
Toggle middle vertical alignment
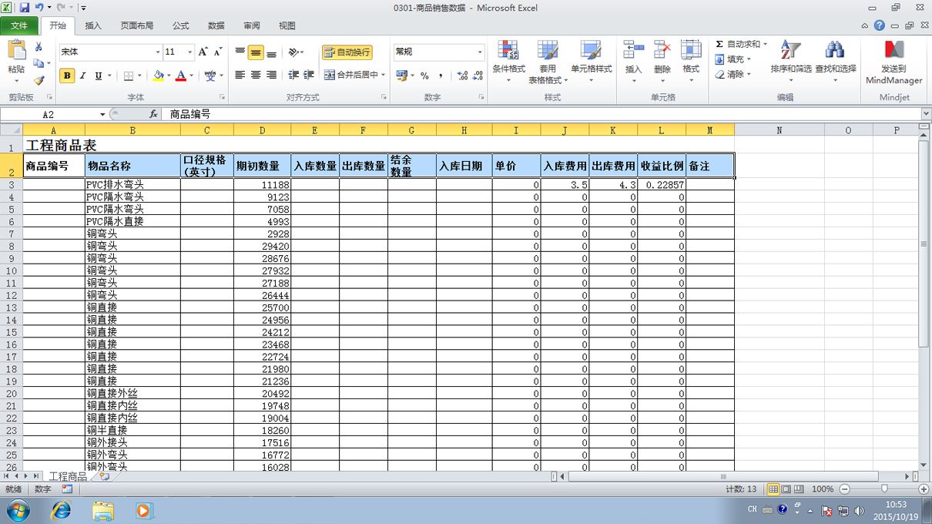(256, 52)
